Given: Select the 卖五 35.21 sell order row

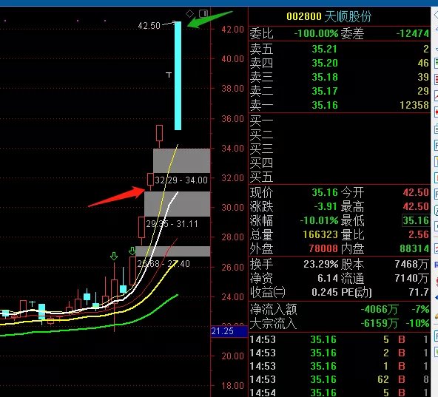Looking at the screenshot, I should [x=339, y=49].
